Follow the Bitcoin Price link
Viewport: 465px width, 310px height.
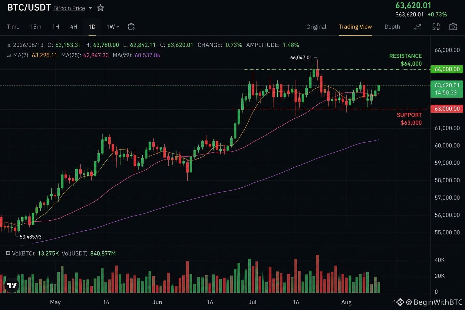click(x=69, y=8)
